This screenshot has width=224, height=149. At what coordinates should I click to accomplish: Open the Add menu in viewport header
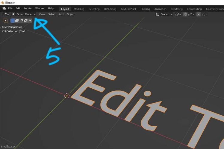pos(61,14)
